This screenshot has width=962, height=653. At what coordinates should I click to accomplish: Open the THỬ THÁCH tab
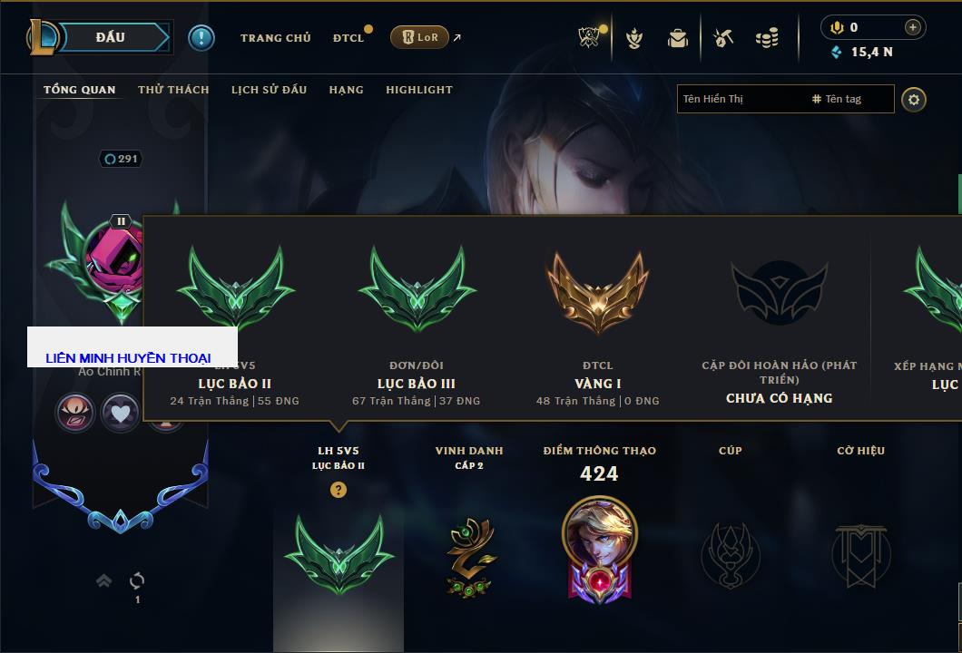pos(173,90)
